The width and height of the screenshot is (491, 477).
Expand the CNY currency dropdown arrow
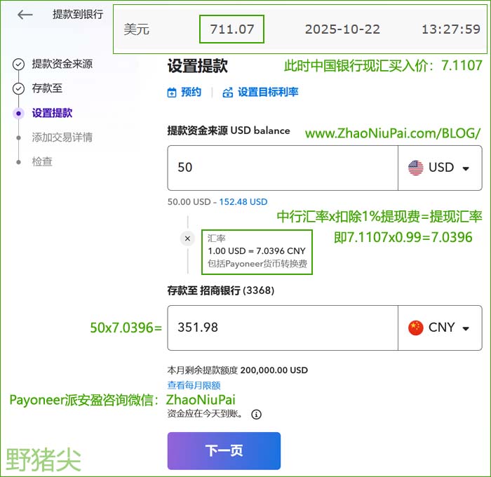[x=466, y=328]
